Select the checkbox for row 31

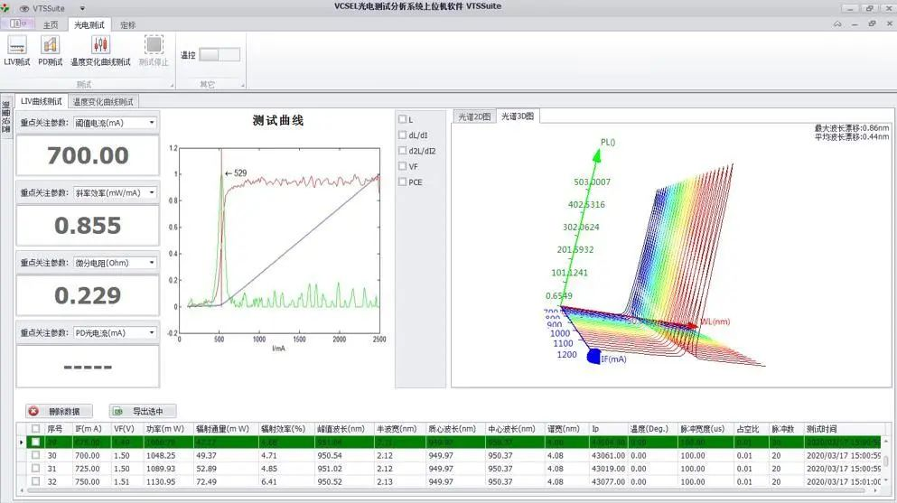[x=35, y=469]
